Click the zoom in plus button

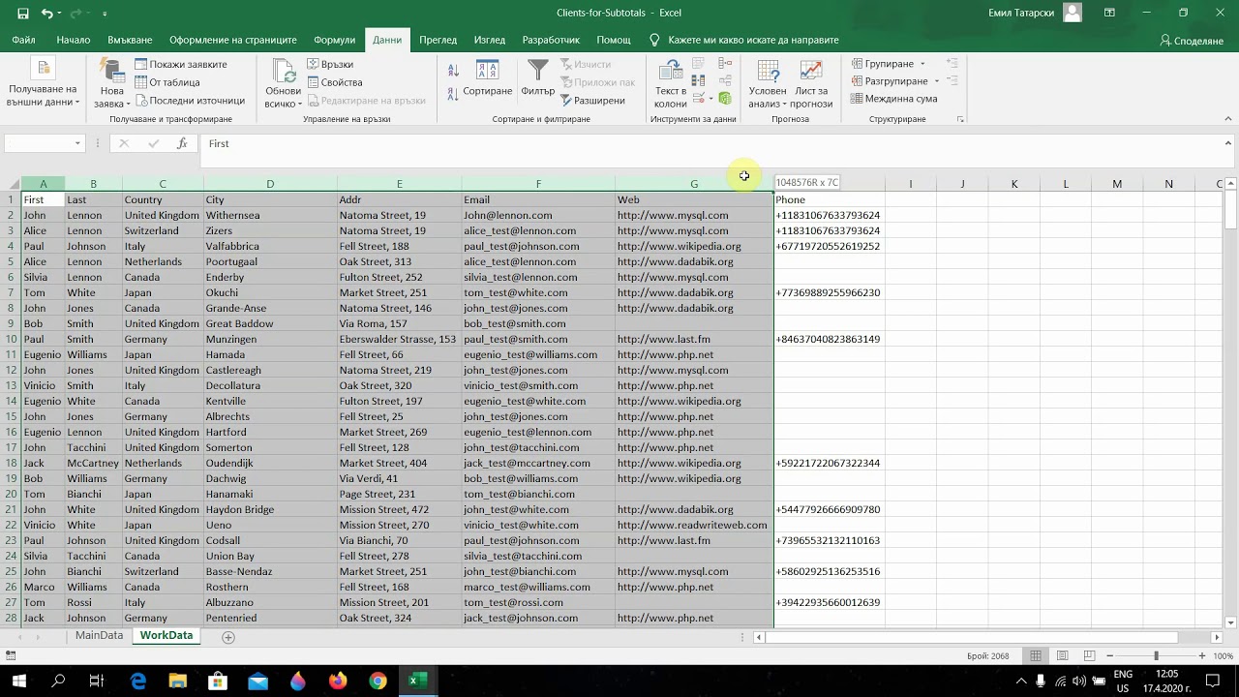[x=1202, y=656]
